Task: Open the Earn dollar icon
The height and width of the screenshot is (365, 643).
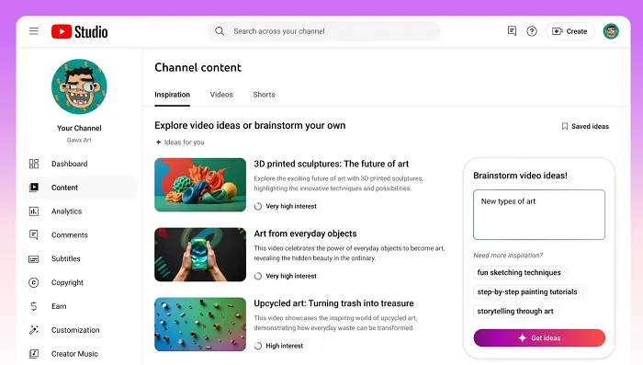Action: click(x=34, y=306)
